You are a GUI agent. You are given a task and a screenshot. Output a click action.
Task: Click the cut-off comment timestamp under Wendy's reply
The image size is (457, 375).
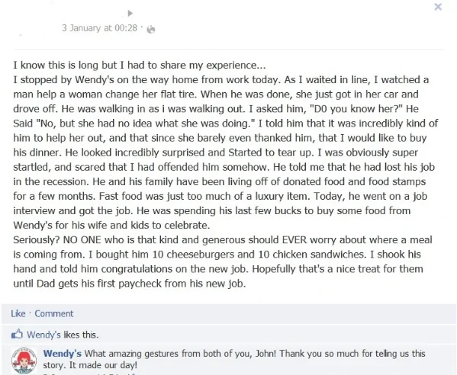[x=89, y=373]
